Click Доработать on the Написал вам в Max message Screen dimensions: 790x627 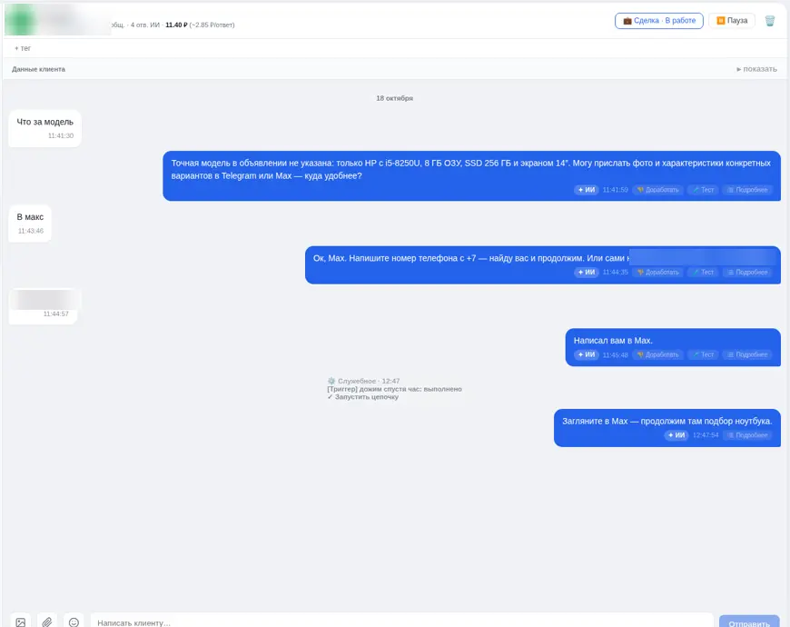[x=658, y=354]
